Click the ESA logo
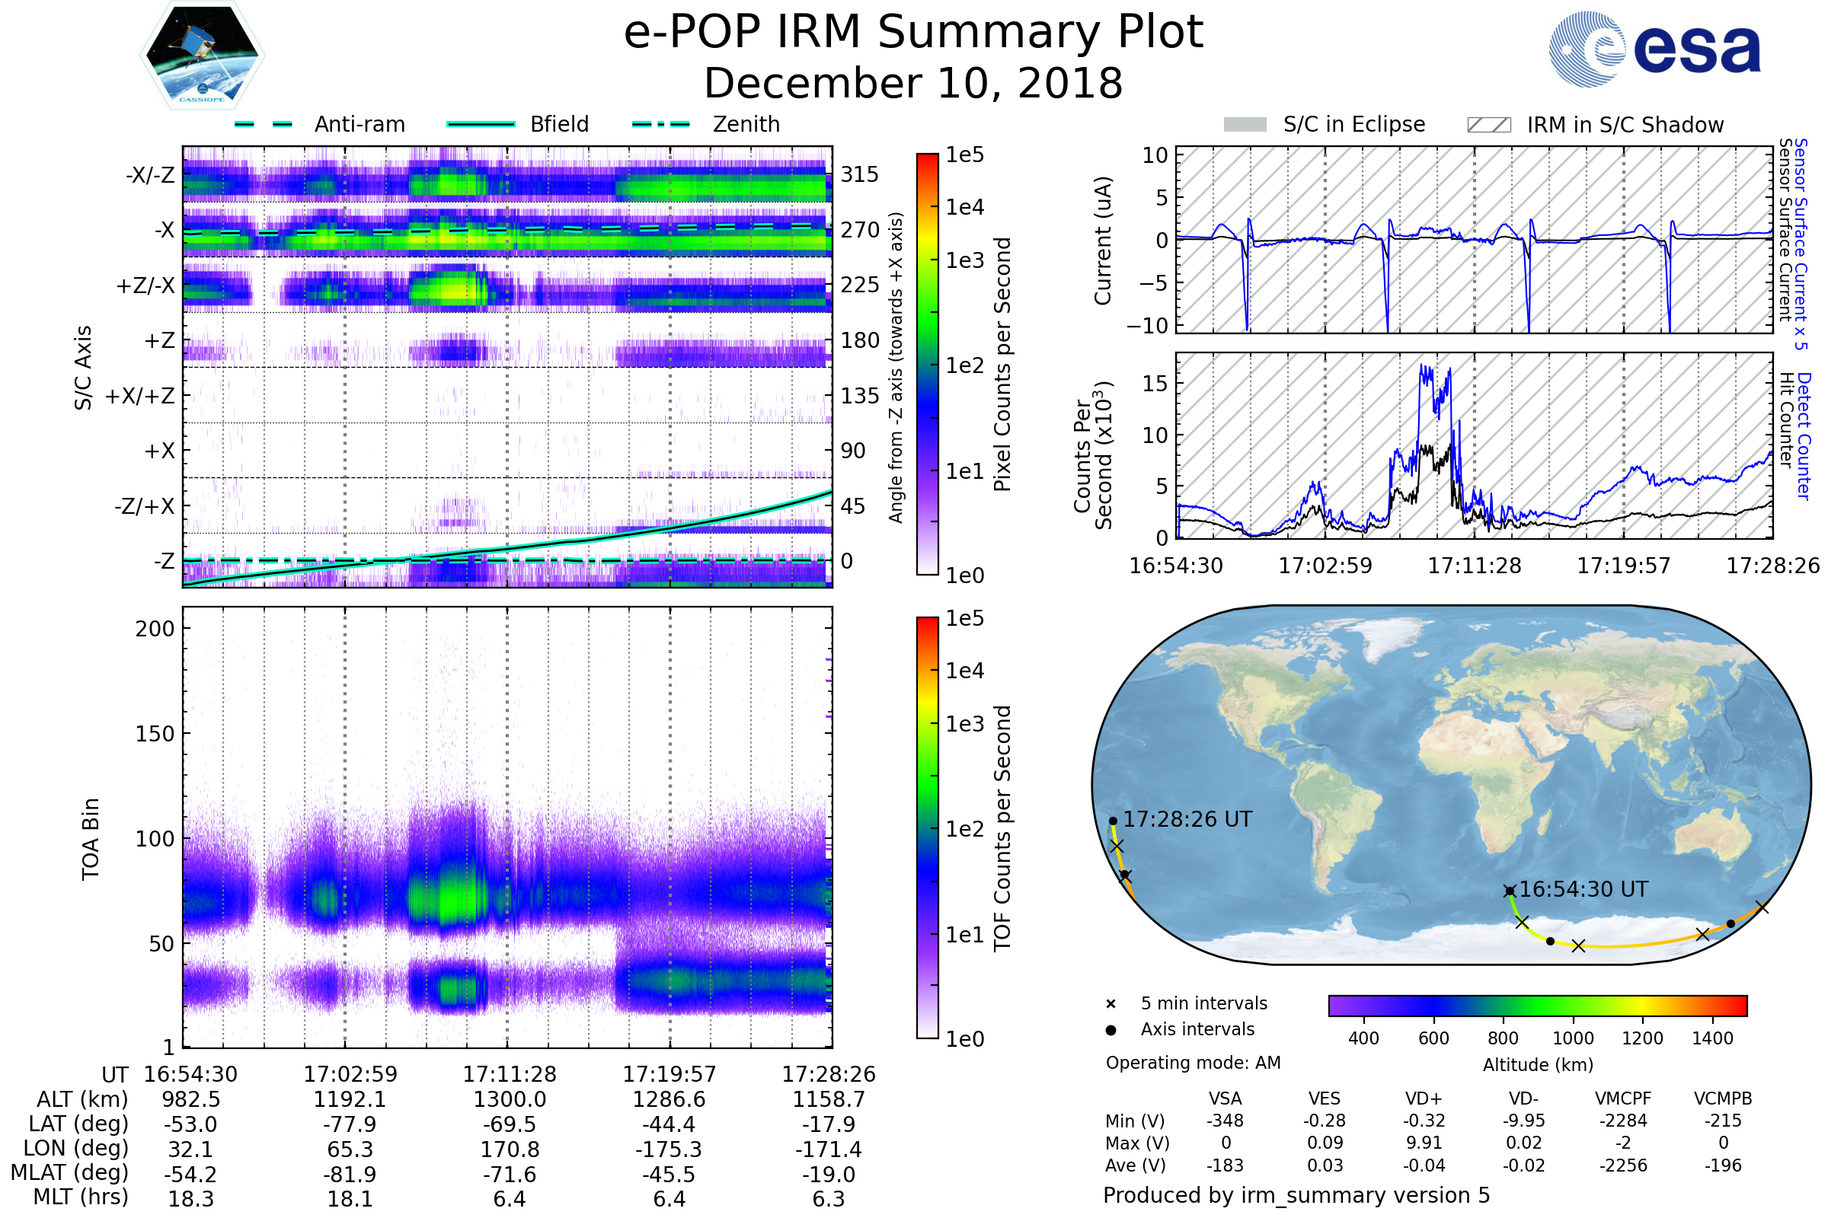The width and height of the screenshot is (1828, 1218). coord(1654,49)
